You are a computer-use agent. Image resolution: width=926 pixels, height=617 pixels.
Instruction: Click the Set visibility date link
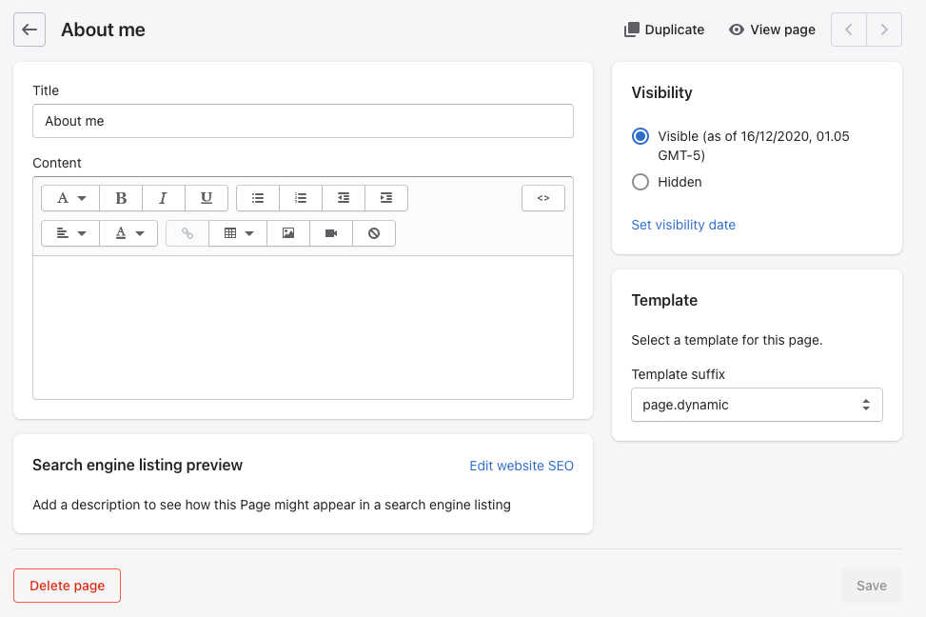click(683, 225)
